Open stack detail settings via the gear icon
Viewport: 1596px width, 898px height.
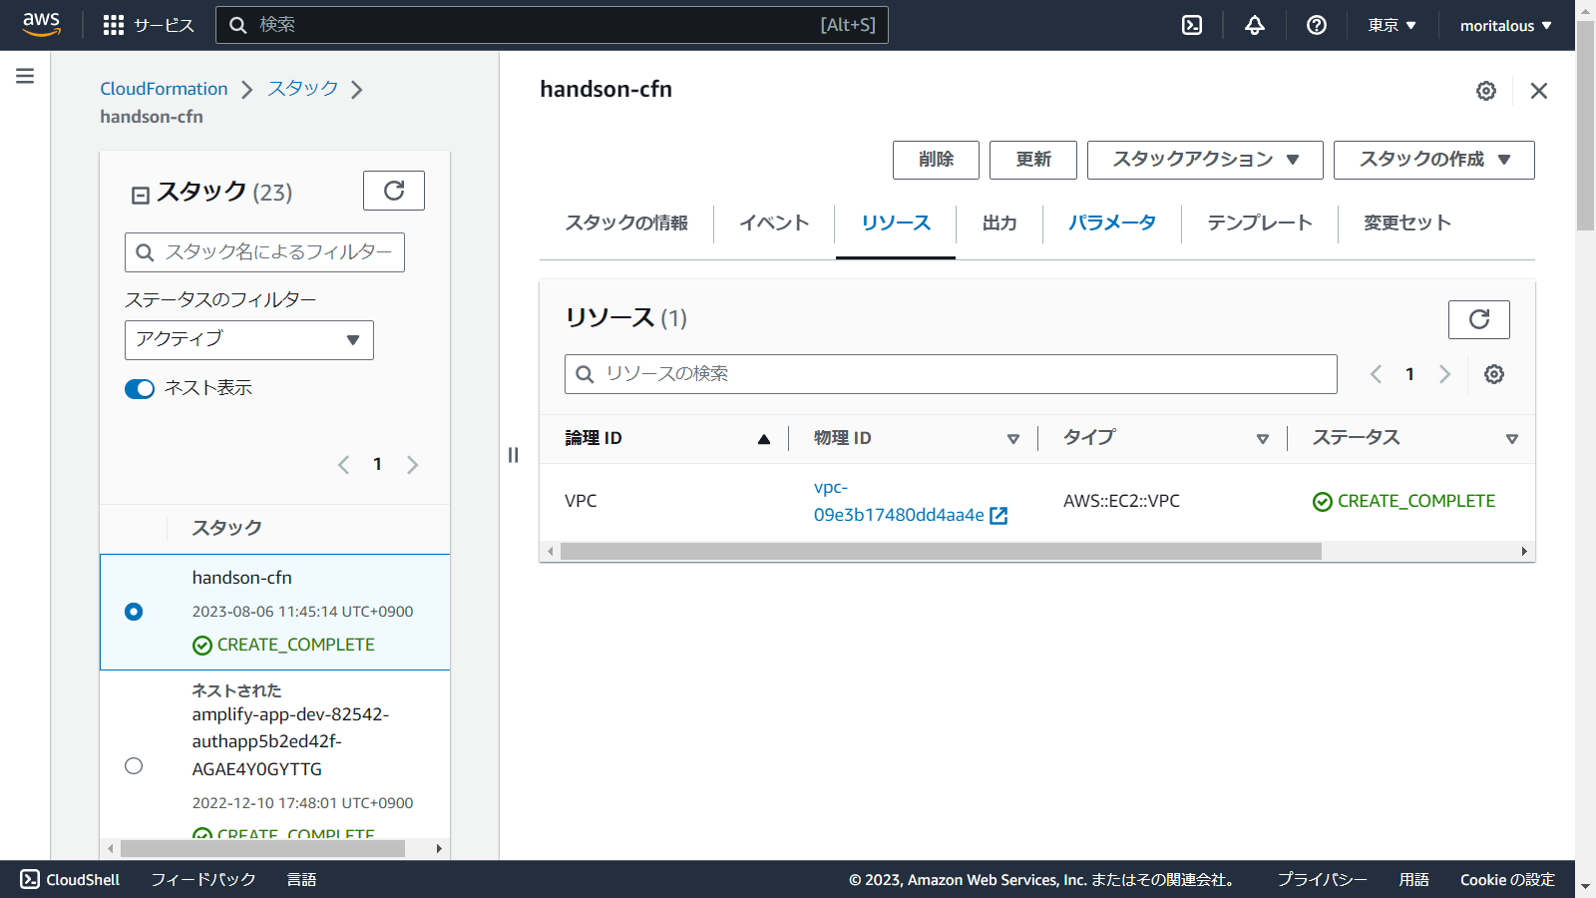click(x=1486, y=90)
